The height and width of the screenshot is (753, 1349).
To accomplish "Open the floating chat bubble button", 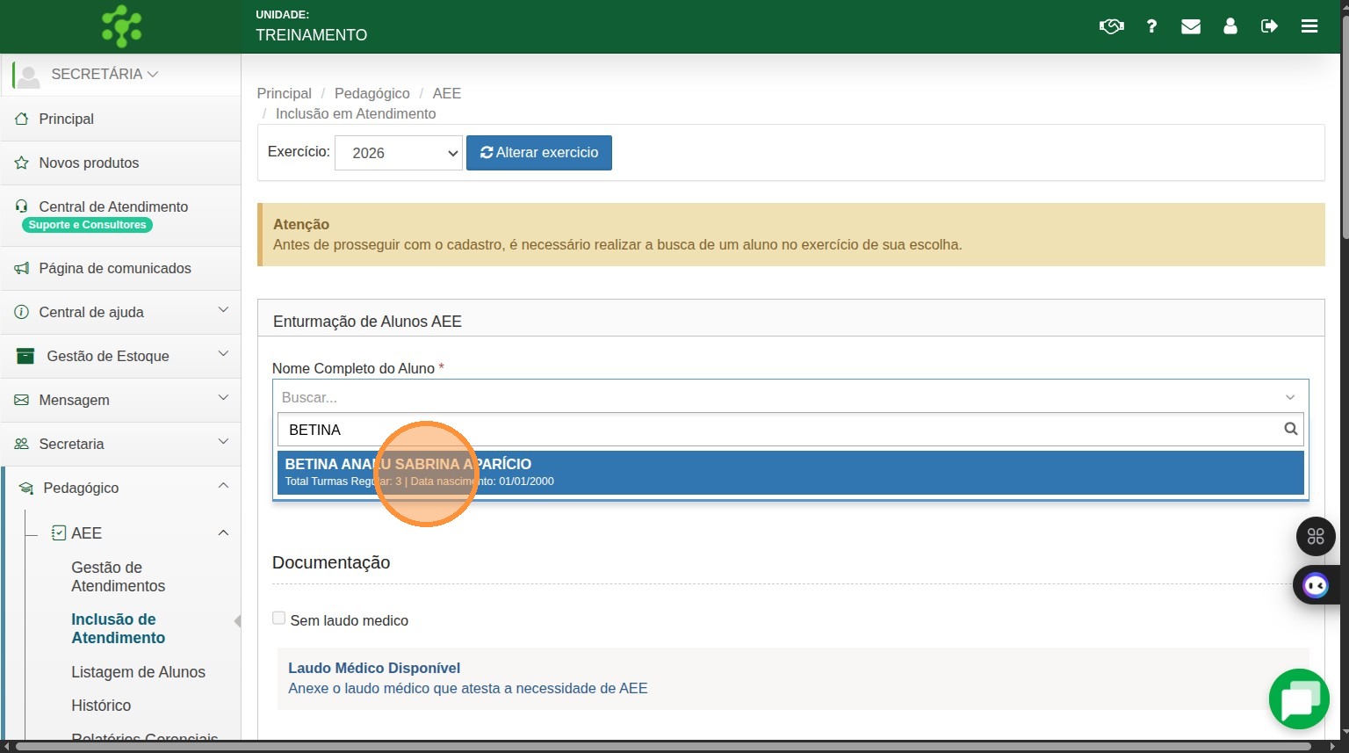I will point(1299,699).
